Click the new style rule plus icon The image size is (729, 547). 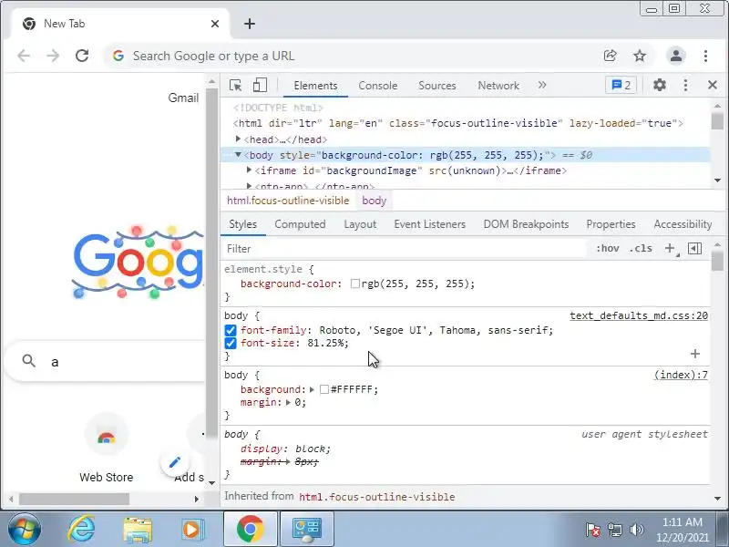coord(670,248)
